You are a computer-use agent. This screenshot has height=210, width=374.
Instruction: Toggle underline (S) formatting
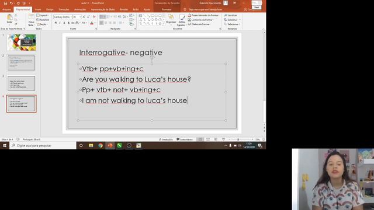(x=64, y=23)
